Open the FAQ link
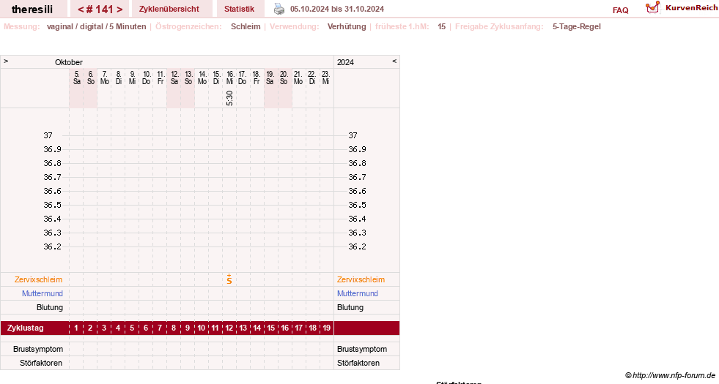 620,10
